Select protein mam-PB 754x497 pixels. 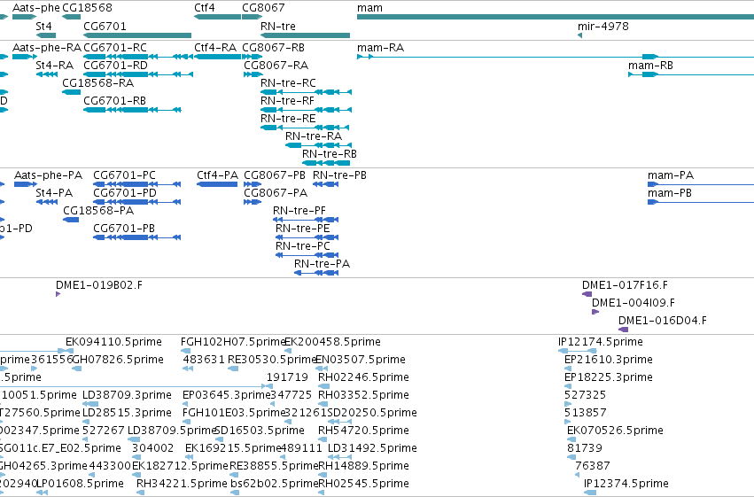pyautogui.click(x=701, y=202)
